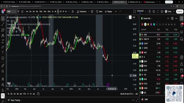Select the yellow flag list swatch
Screen dimensions: 184x103
tap(148, 24)
